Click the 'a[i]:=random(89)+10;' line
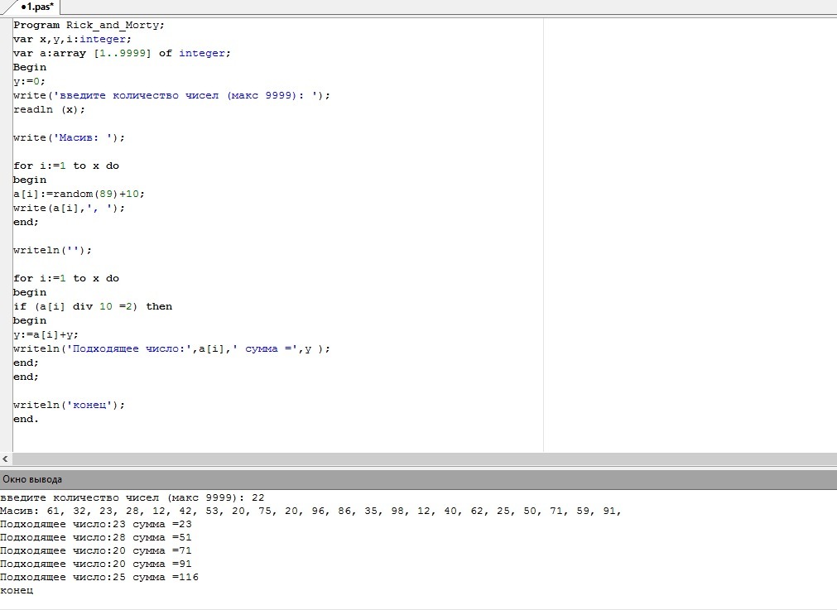This screenshot has width=837, height=610. (79, 194)
